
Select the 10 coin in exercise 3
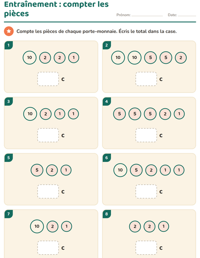[30, 114]
